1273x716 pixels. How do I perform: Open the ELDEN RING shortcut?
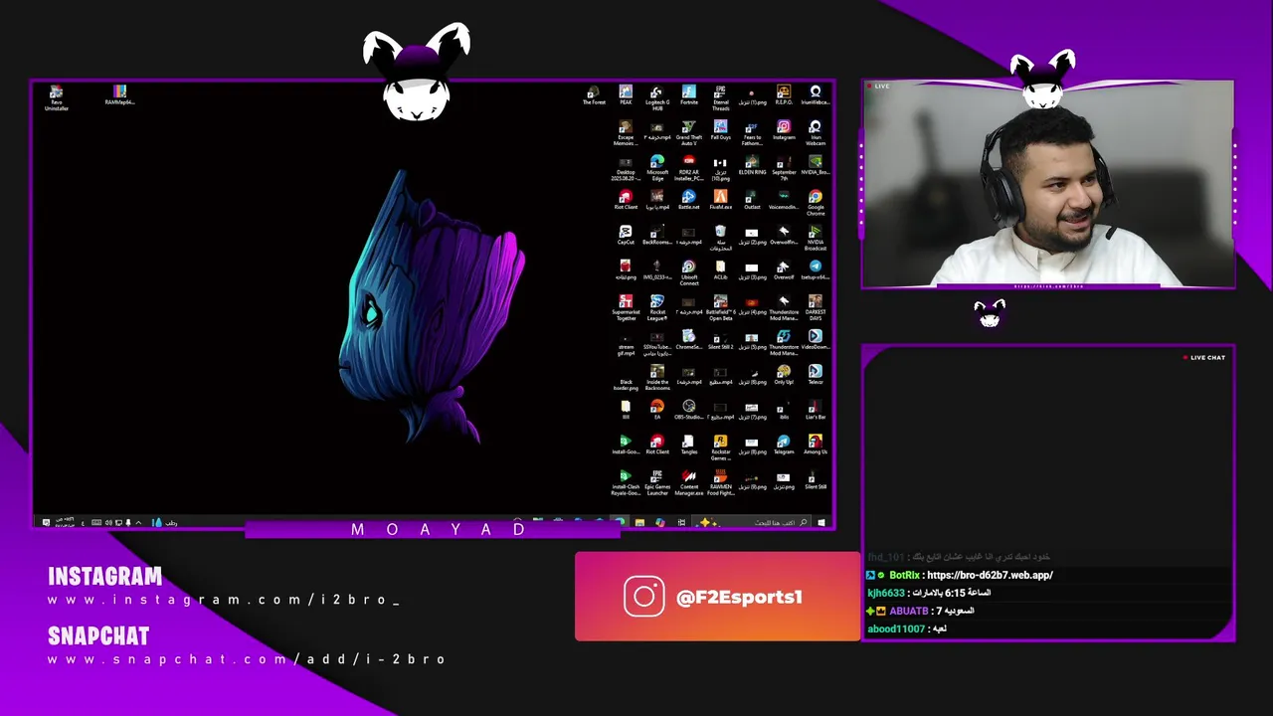(x=752, y=166)
